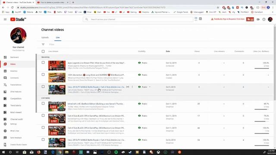Viewport: 276px width, 155px height.
Task: Open the Apex Legends Live Stream thumbnail
Action: [57, 65]
